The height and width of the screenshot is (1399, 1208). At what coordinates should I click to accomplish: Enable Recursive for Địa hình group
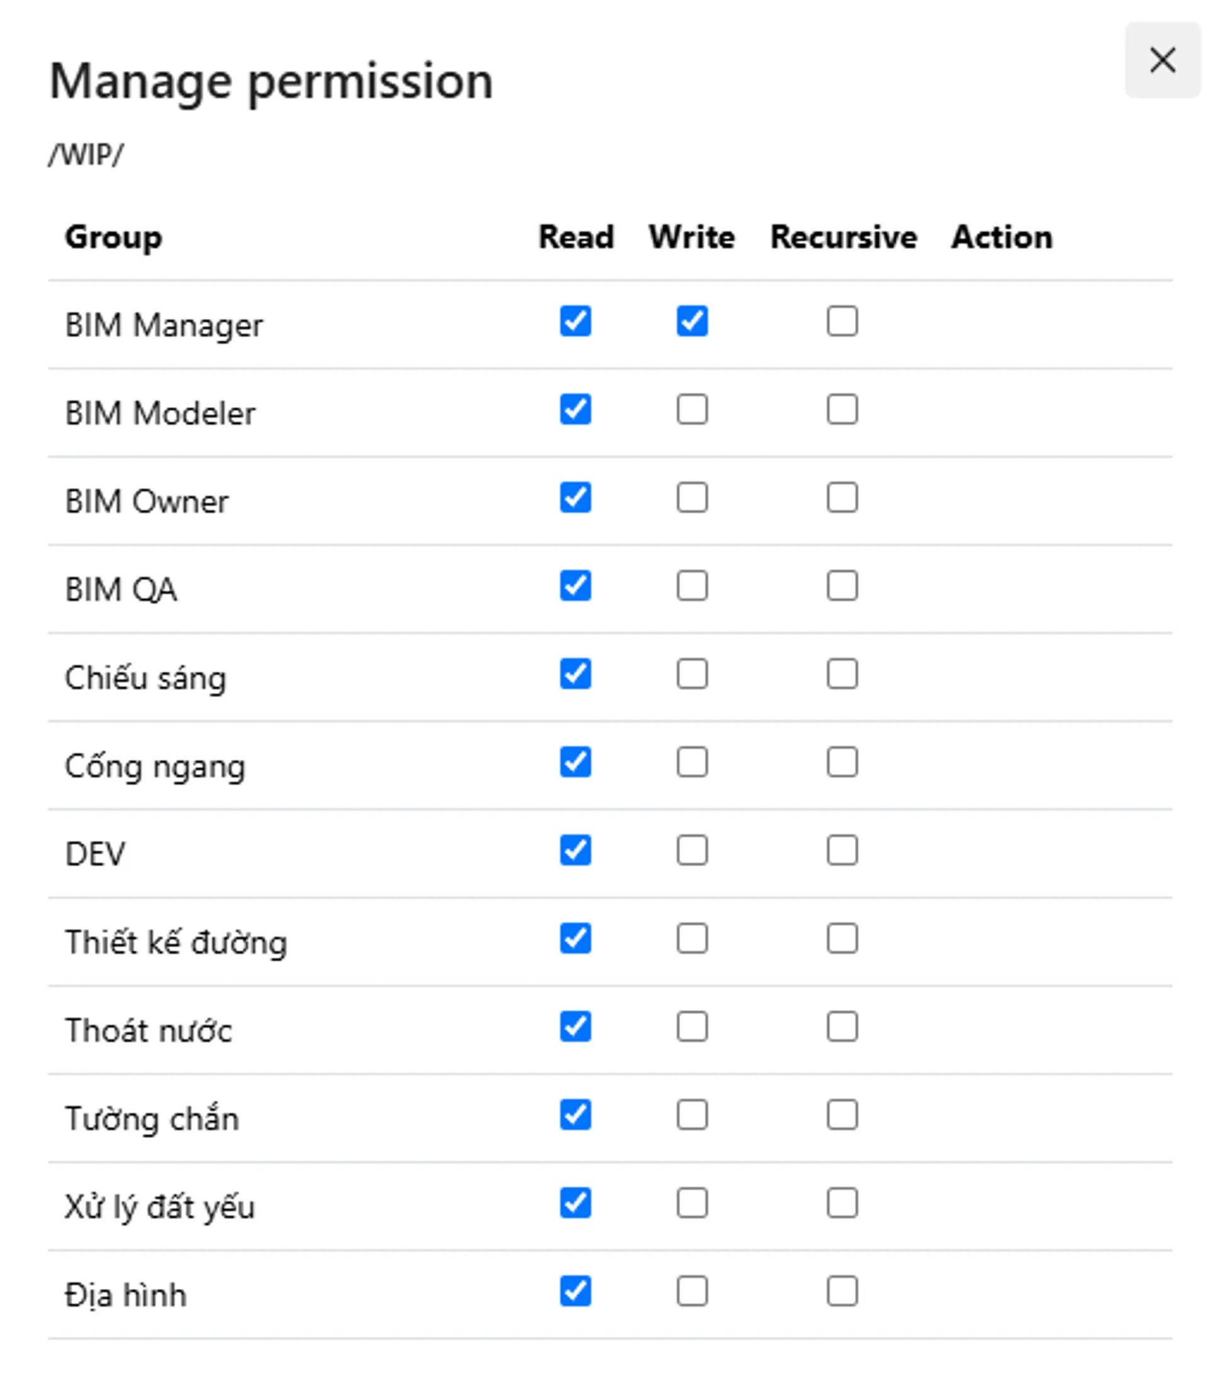[x=842, y=1291]
